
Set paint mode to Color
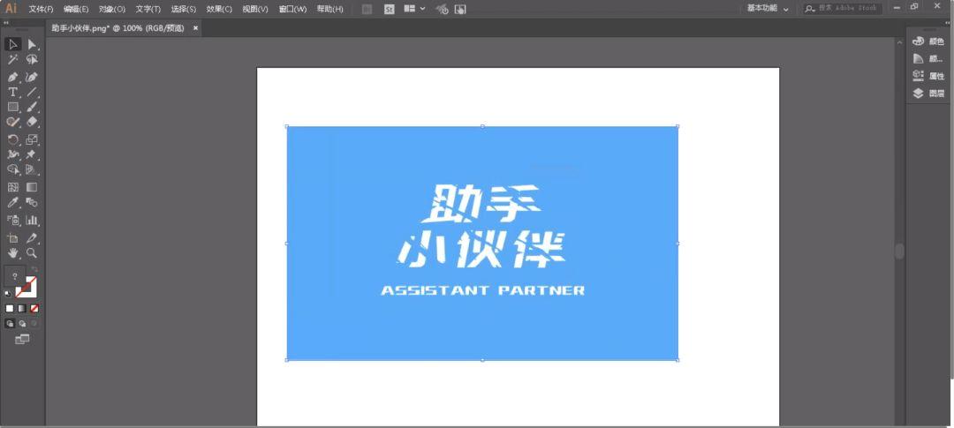coord(10,309)
